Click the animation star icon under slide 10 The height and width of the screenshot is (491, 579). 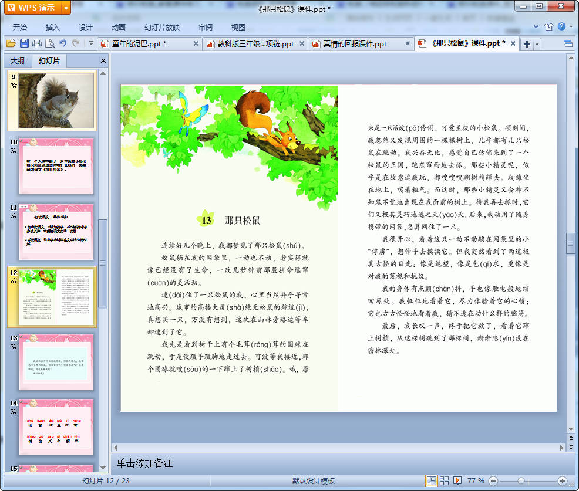(14, 151)
